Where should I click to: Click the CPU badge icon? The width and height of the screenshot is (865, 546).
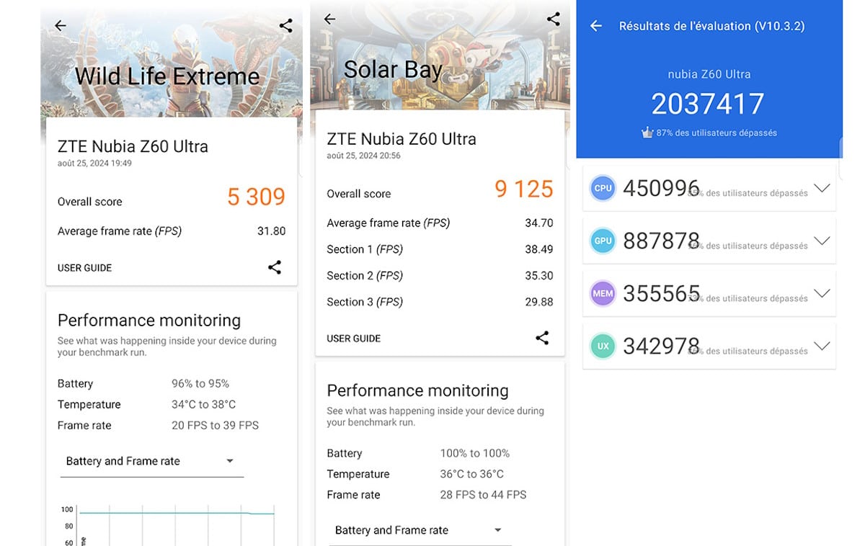603,188
